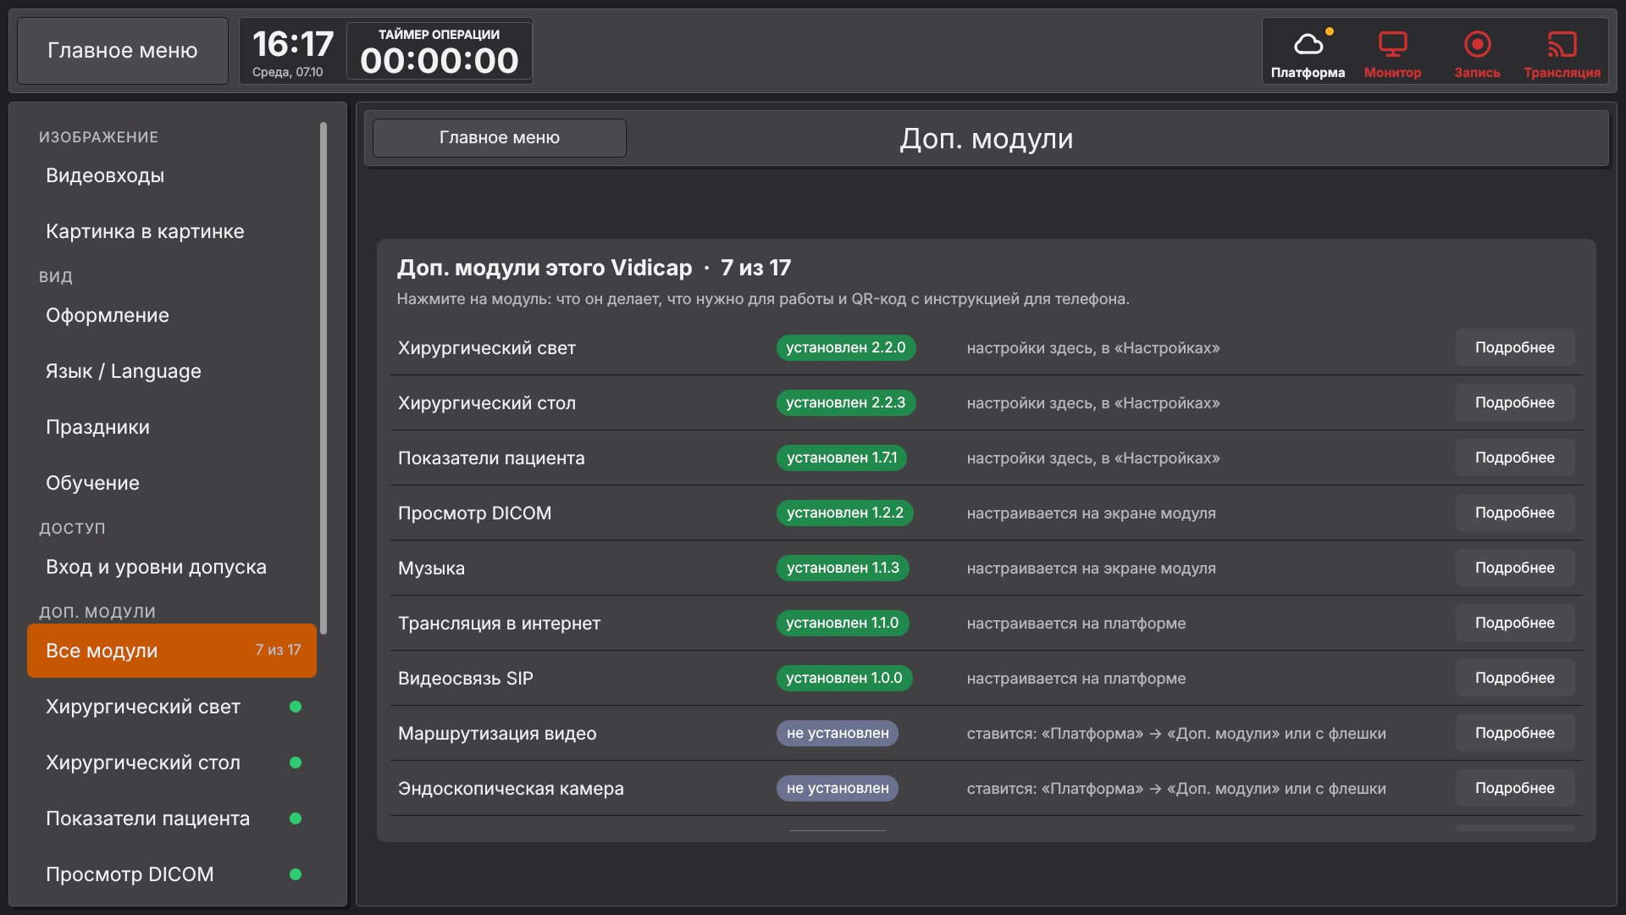Image resolution: width=1626 pixels, height=915 pixels.
Task: Open the Платформа cloud icon
Action: point(1308,44)
